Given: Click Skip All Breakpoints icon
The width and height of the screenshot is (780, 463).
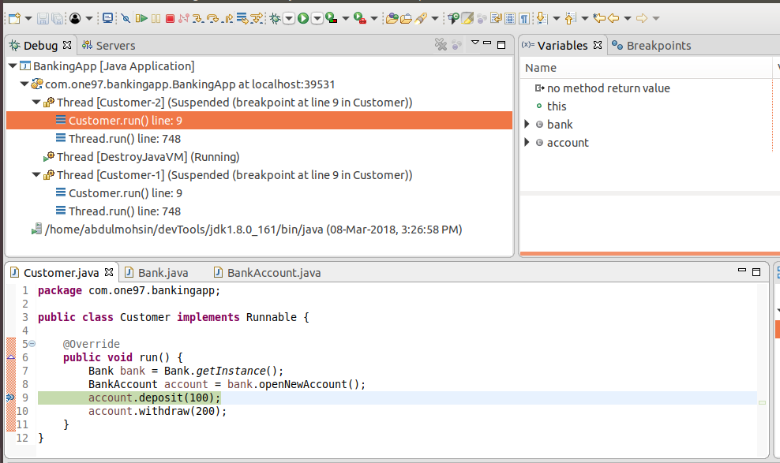Looking at the screenshot, I should coord(125,17).
